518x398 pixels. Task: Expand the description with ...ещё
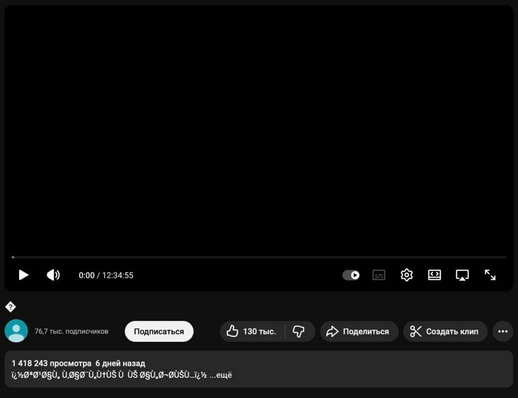(x=221, y=375)
